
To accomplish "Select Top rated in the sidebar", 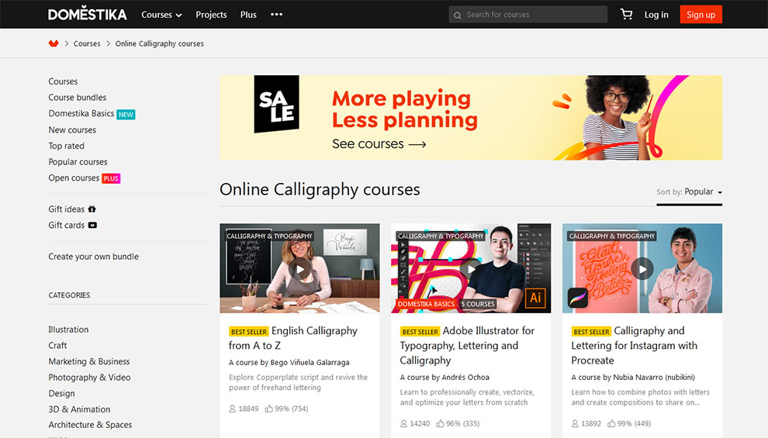I will [66, 146].
